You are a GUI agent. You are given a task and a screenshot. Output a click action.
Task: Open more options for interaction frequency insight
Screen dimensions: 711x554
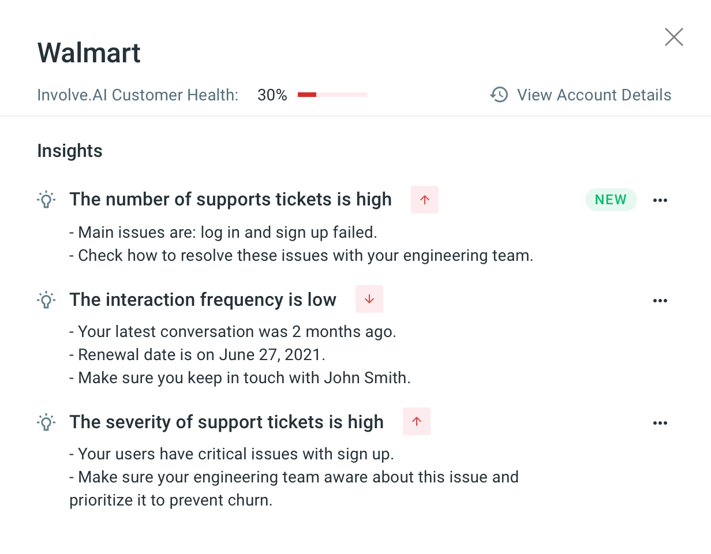pos(660,301)
